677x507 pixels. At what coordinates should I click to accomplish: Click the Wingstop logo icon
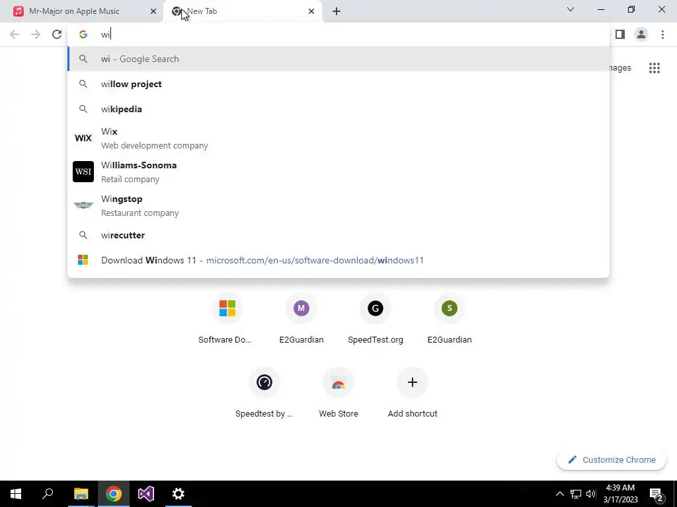point(83,205)
